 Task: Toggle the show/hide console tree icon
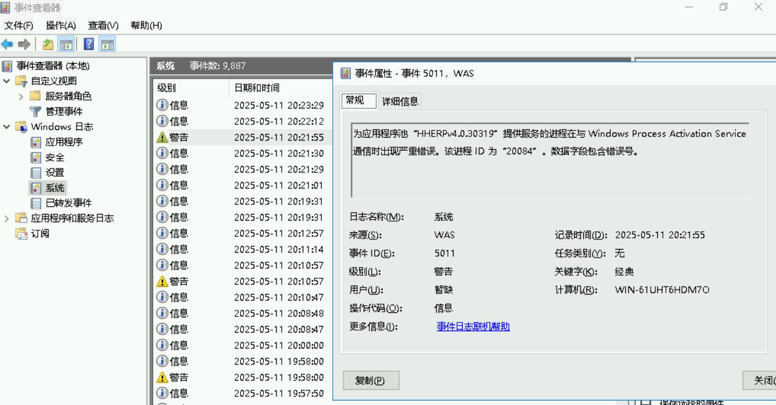66,45
